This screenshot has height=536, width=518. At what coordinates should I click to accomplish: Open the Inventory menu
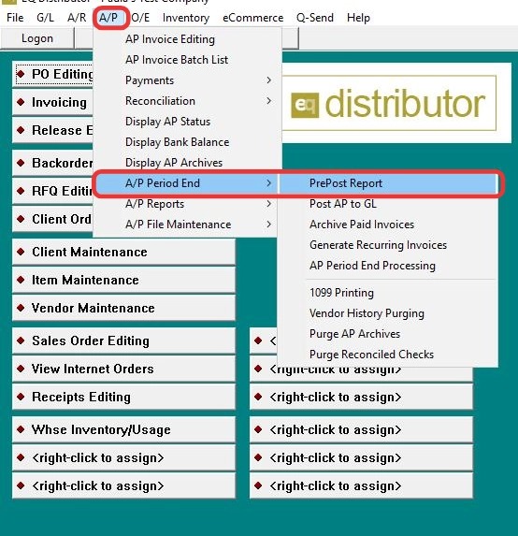pos(186,18)
